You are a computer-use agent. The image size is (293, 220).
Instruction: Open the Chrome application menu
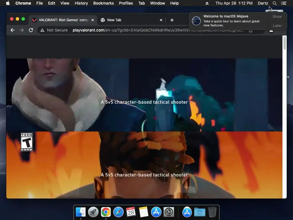(x=23, y=3)
